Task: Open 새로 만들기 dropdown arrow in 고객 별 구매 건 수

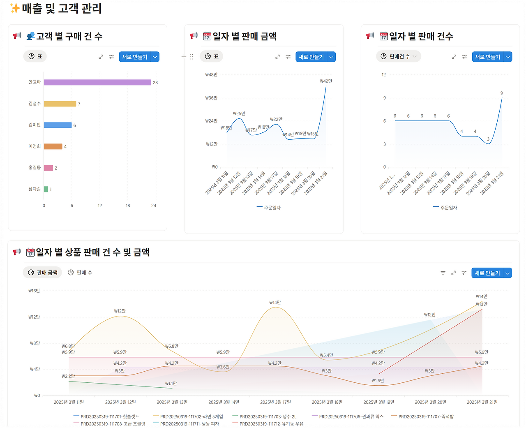Action: tap(155, 57)
